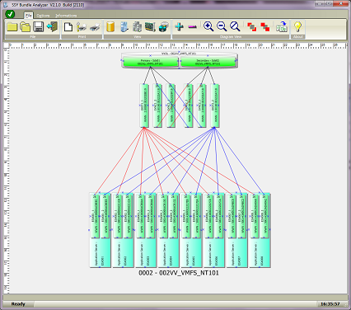This screenshot has height=310, width=351.
Task: Click the blue plus expand icon
Action: [x=180, y=26]
